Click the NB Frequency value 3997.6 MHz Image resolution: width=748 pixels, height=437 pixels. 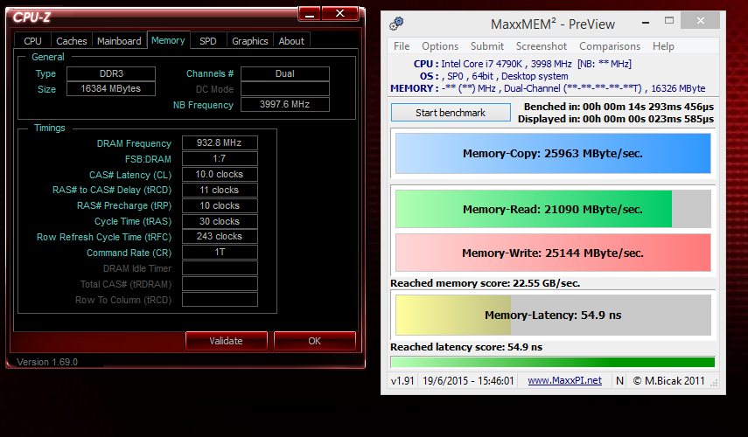[x=285, y=104]
